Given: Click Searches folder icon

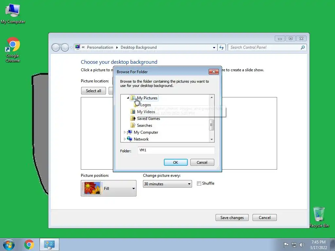Looking at the screenshot, I should (x=133, y=125).
